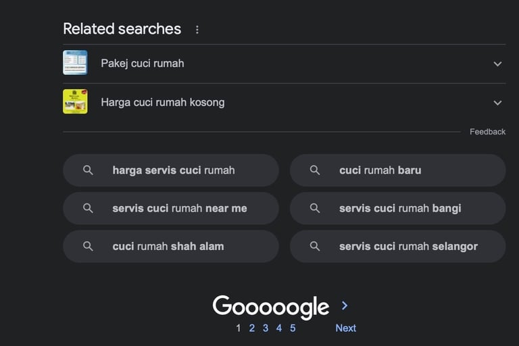519x346 pixels.
Task: Select the cuci rumah baru suggestion
Action: pyautogui.click(x=380, y=170)
